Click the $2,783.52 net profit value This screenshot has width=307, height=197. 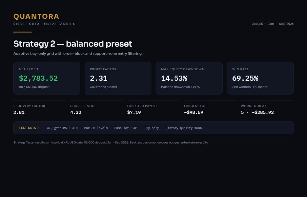pos(38,78)
